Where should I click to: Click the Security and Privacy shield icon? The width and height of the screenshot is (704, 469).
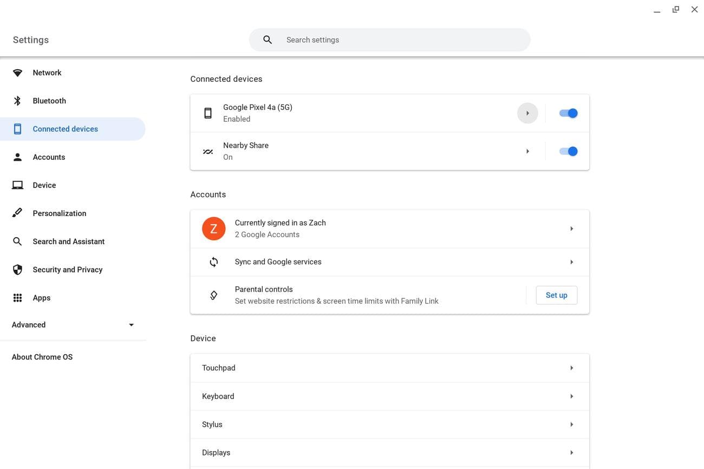(18, 270)
